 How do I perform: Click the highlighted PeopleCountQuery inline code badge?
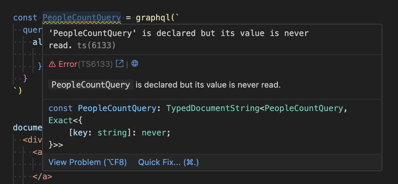tap(91, 85)
